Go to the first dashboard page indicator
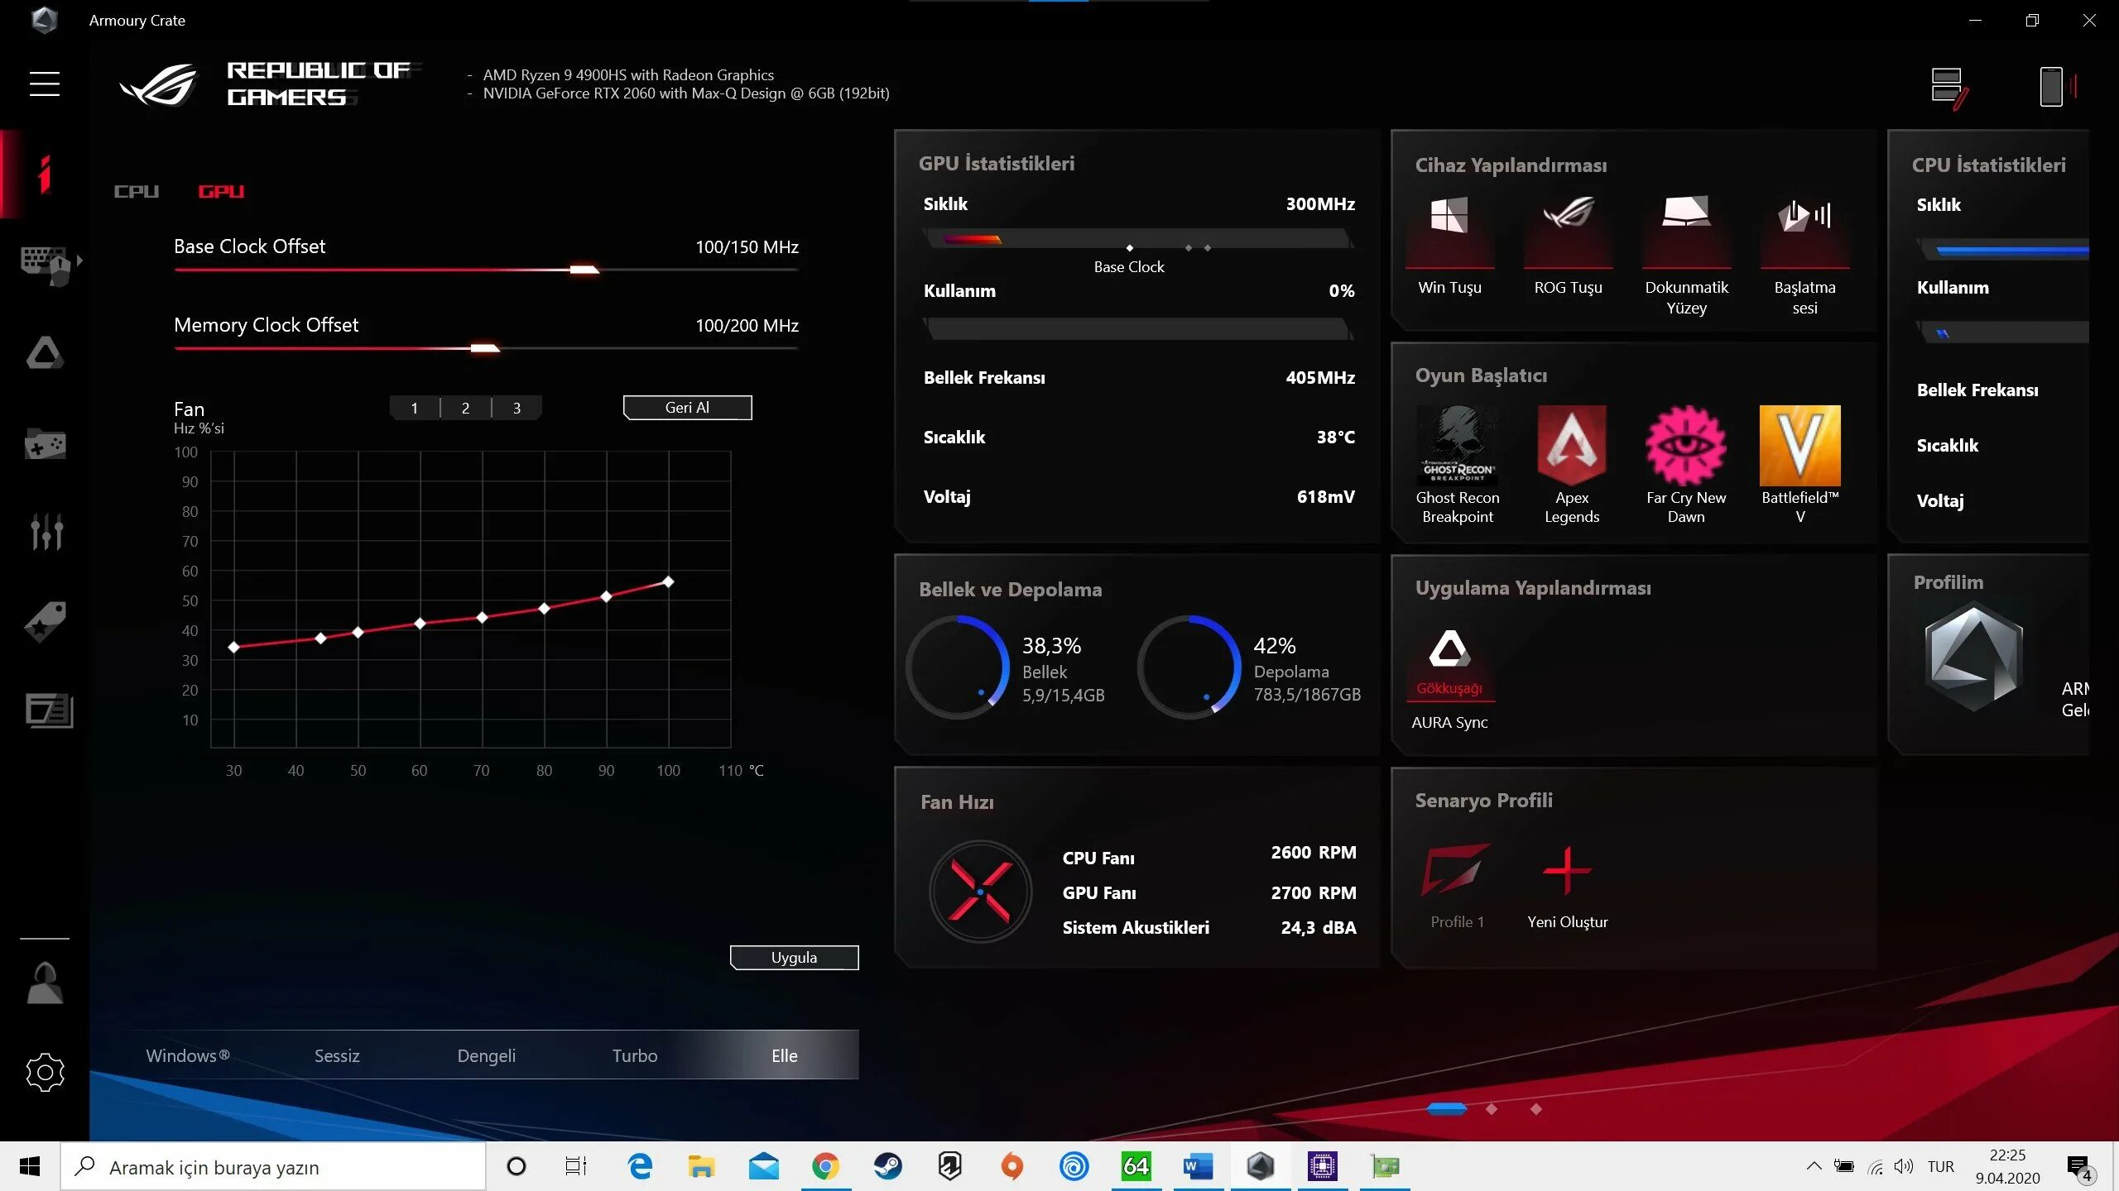This screenshot has height=1191, width=2119. tap(1447, 1109)
